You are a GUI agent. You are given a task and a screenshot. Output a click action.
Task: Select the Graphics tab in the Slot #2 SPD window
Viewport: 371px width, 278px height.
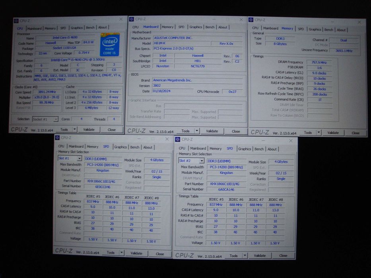point(245,149)
